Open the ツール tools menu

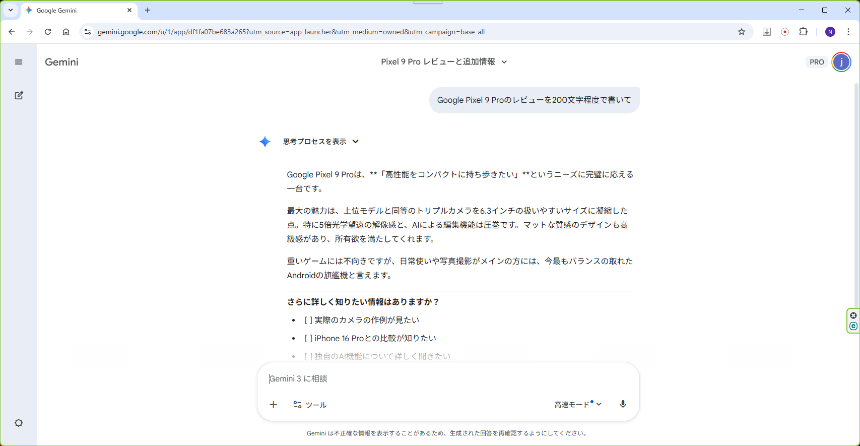[x=310, y=405]
